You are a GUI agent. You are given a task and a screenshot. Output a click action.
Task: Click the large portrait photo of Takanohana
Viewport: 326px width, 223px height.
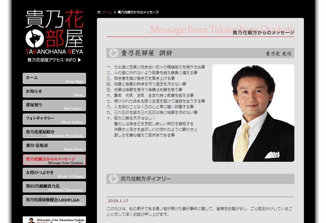point(253,113)
